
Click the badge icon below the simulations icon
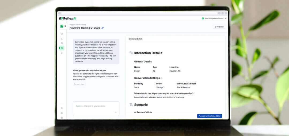coord(62,53)
